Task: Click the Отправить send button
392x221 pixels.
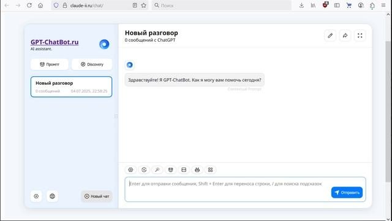Action: [347, 192]
